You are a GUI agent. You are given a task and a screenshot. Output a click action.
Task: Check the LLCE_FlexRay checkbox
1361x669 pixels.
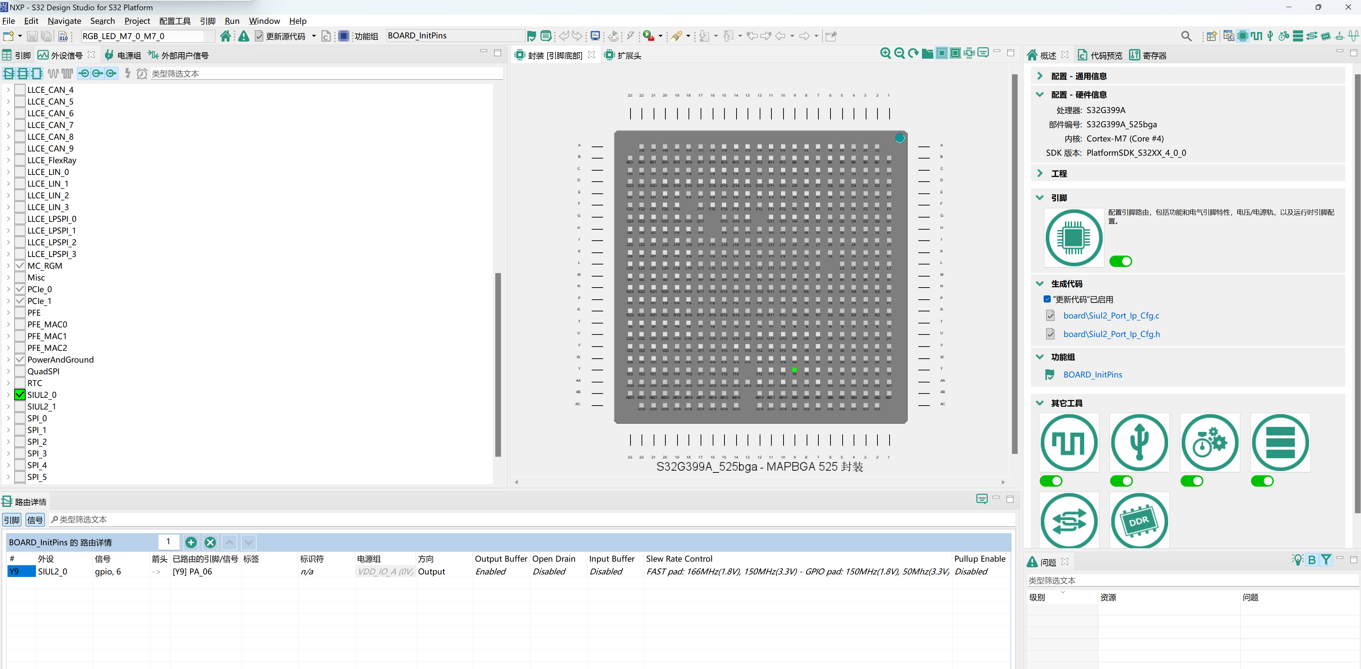coord(20,161)
